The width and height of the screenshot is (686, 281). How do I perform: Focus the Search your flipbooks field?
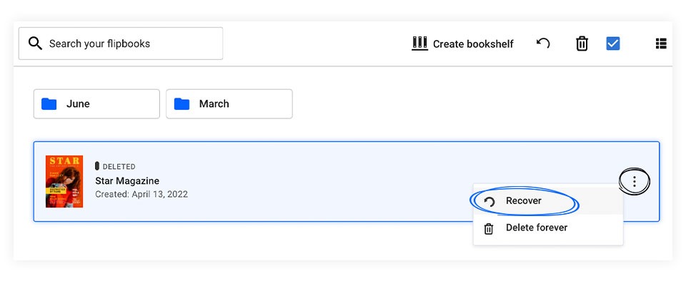click(x=120, y=44)
